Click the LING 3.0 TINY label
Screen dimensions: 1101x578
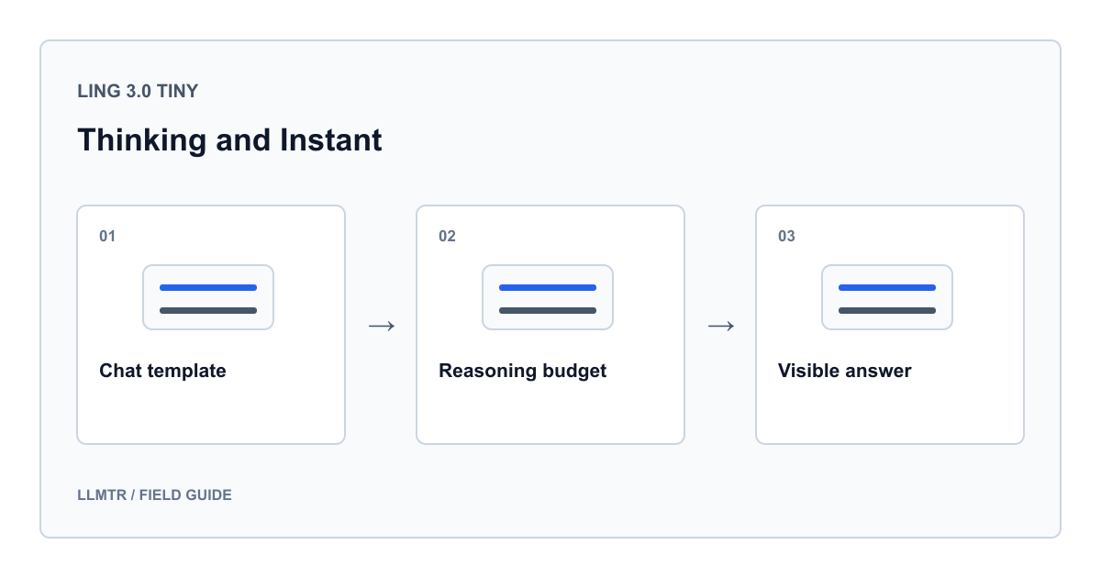138,91
